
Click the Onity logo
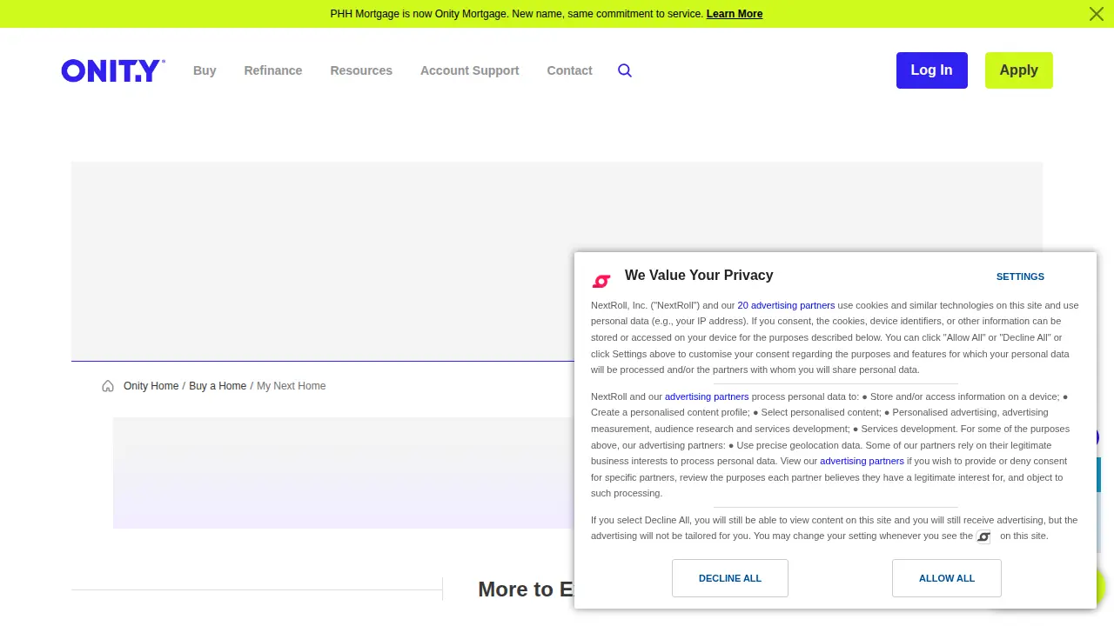click(x=113, y=70)
